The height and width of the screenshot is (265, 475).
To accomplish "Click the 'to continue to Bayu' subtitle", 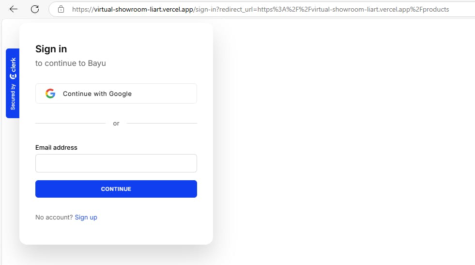I will [x=71, y=63].
